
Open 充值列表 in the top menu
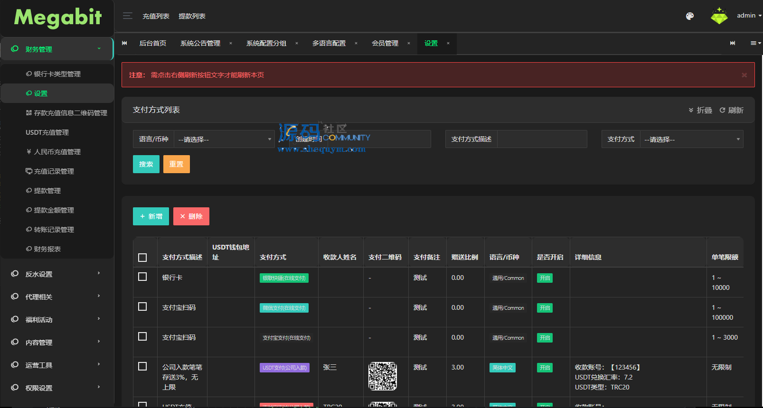(156, 16)
